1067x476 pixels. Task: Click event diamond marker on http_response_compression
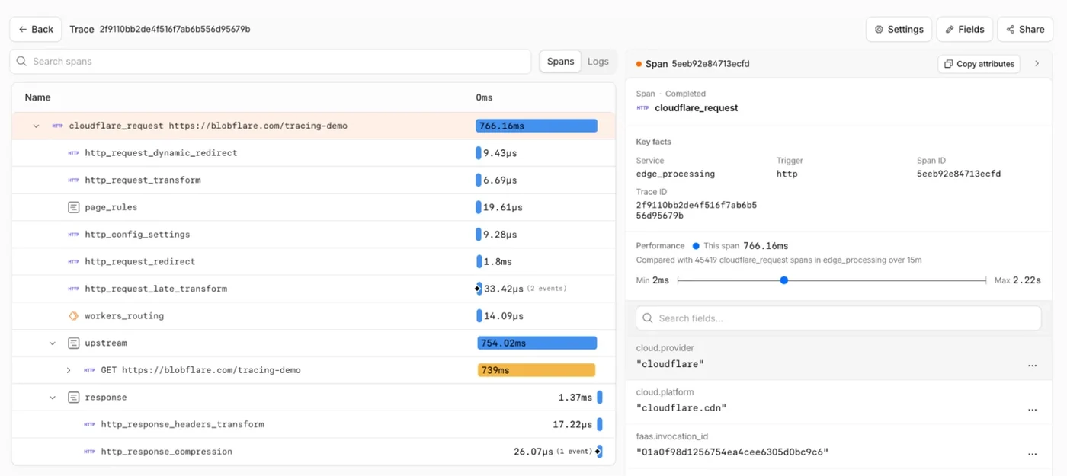point(598,452)
